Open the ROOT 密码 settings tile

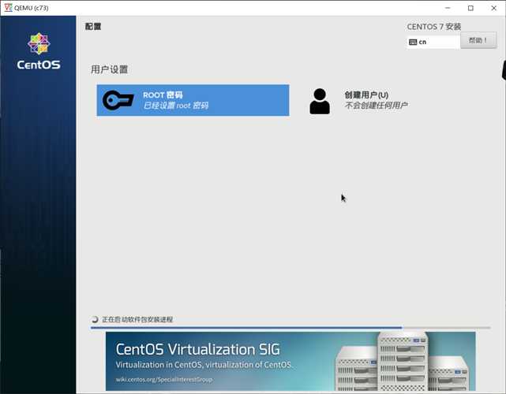193,100
